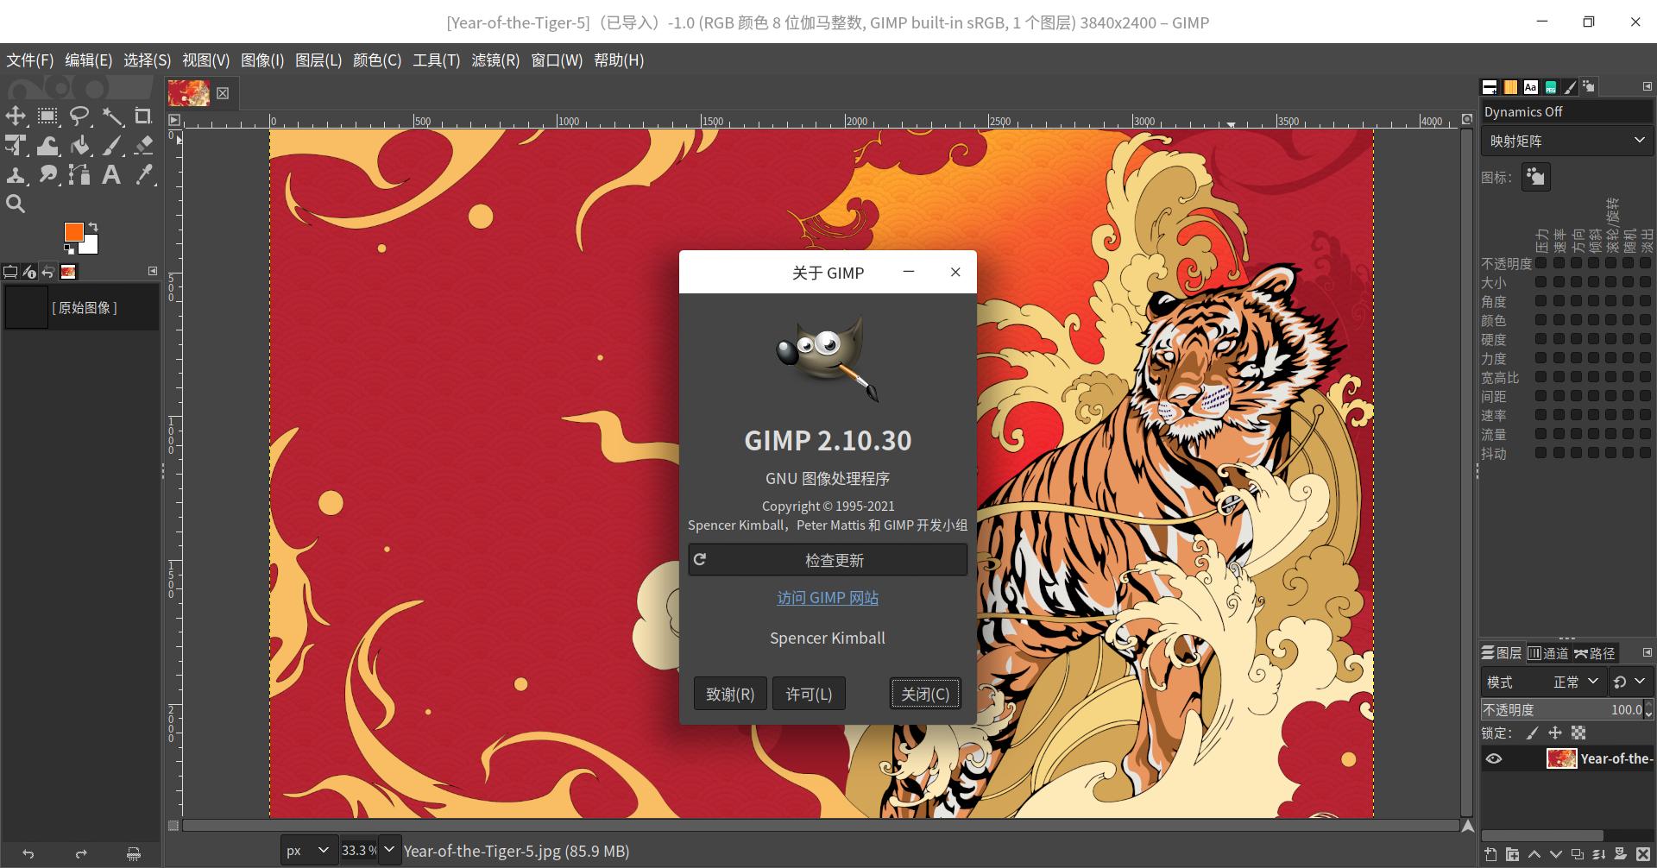The width and height of the screenshot is (1657, 868).
Task: Toggle the position lock in the Layers panel
Action: click(x=1557, y=733)
